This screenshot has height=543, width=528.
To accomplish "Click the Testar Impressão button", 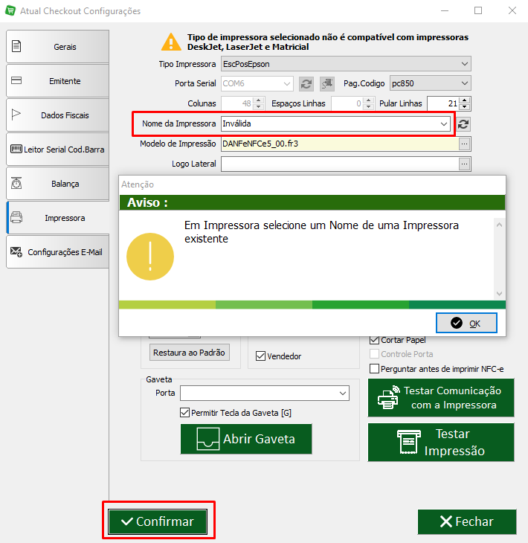I will point(441,443).
